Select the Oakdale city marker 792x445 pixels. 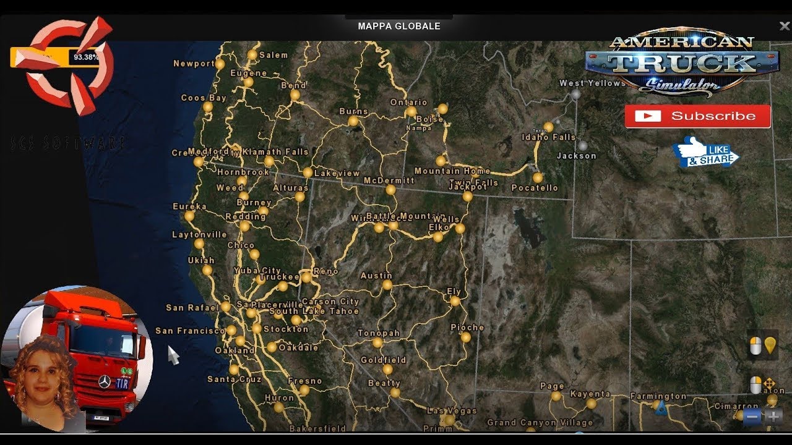[x=272, y=347]
